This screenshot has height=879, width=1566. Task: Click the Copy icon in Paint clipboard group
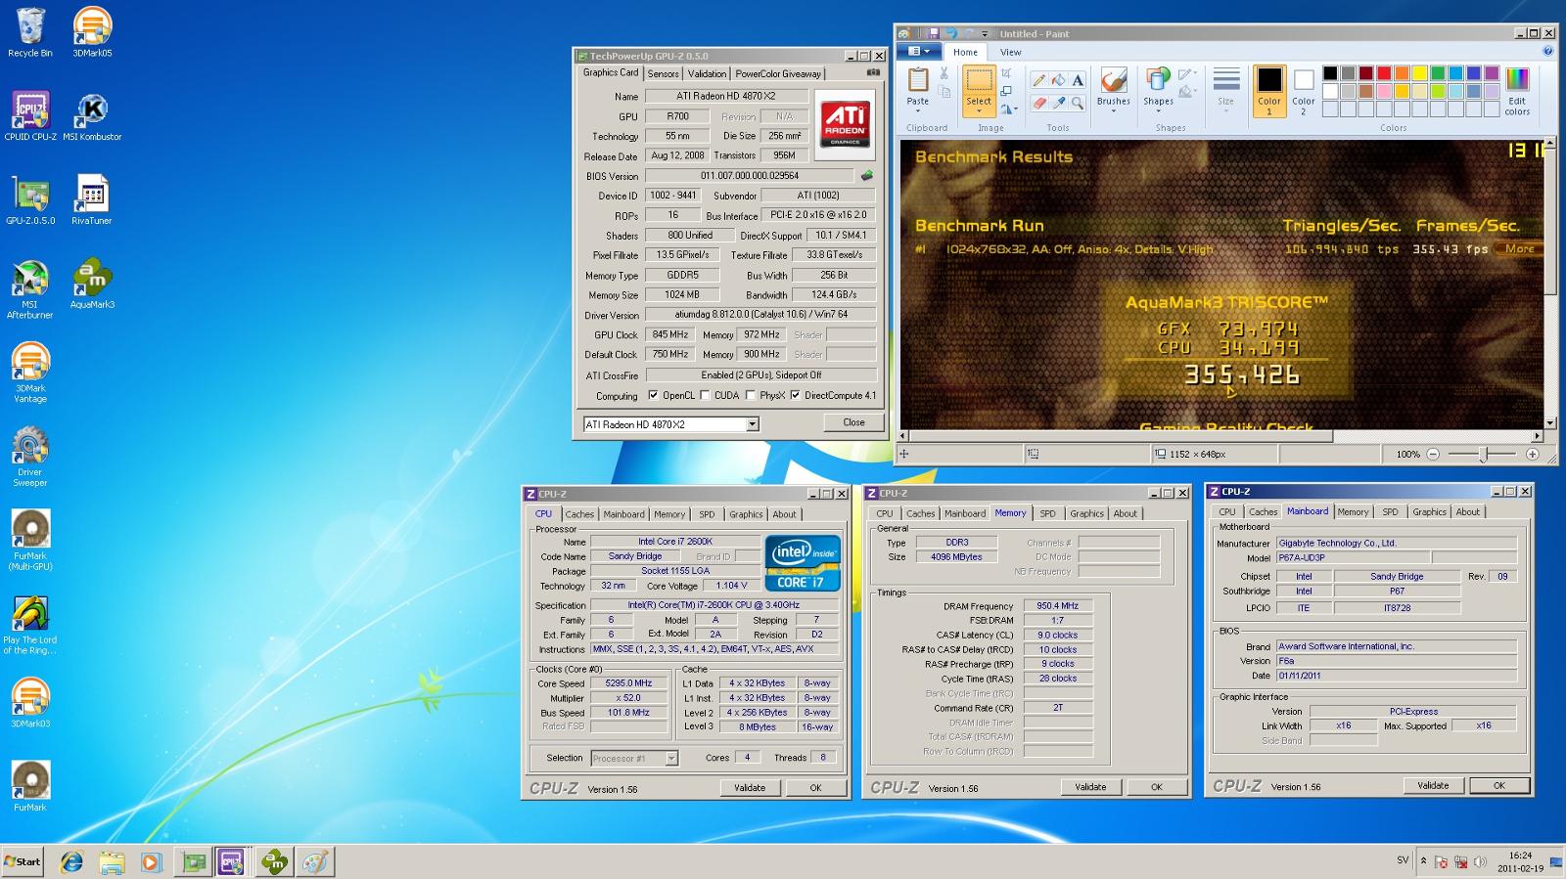(944, 92)
